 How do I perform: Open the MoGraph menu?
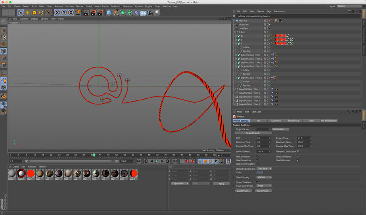pos(116,6)
